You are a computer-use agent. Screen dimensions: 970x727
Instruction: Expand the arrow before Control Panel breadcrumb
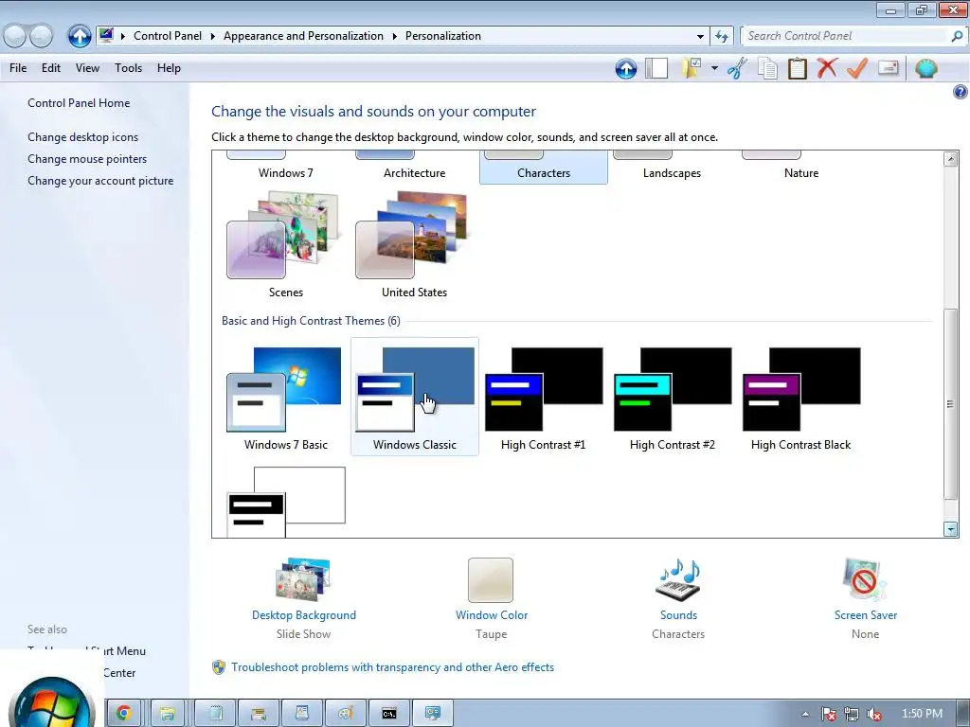123,37
